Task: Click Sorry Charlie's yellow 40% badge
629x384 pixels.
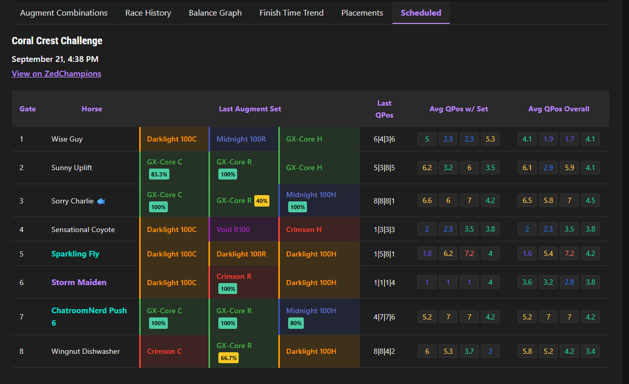Action: [x=262, y=201]
